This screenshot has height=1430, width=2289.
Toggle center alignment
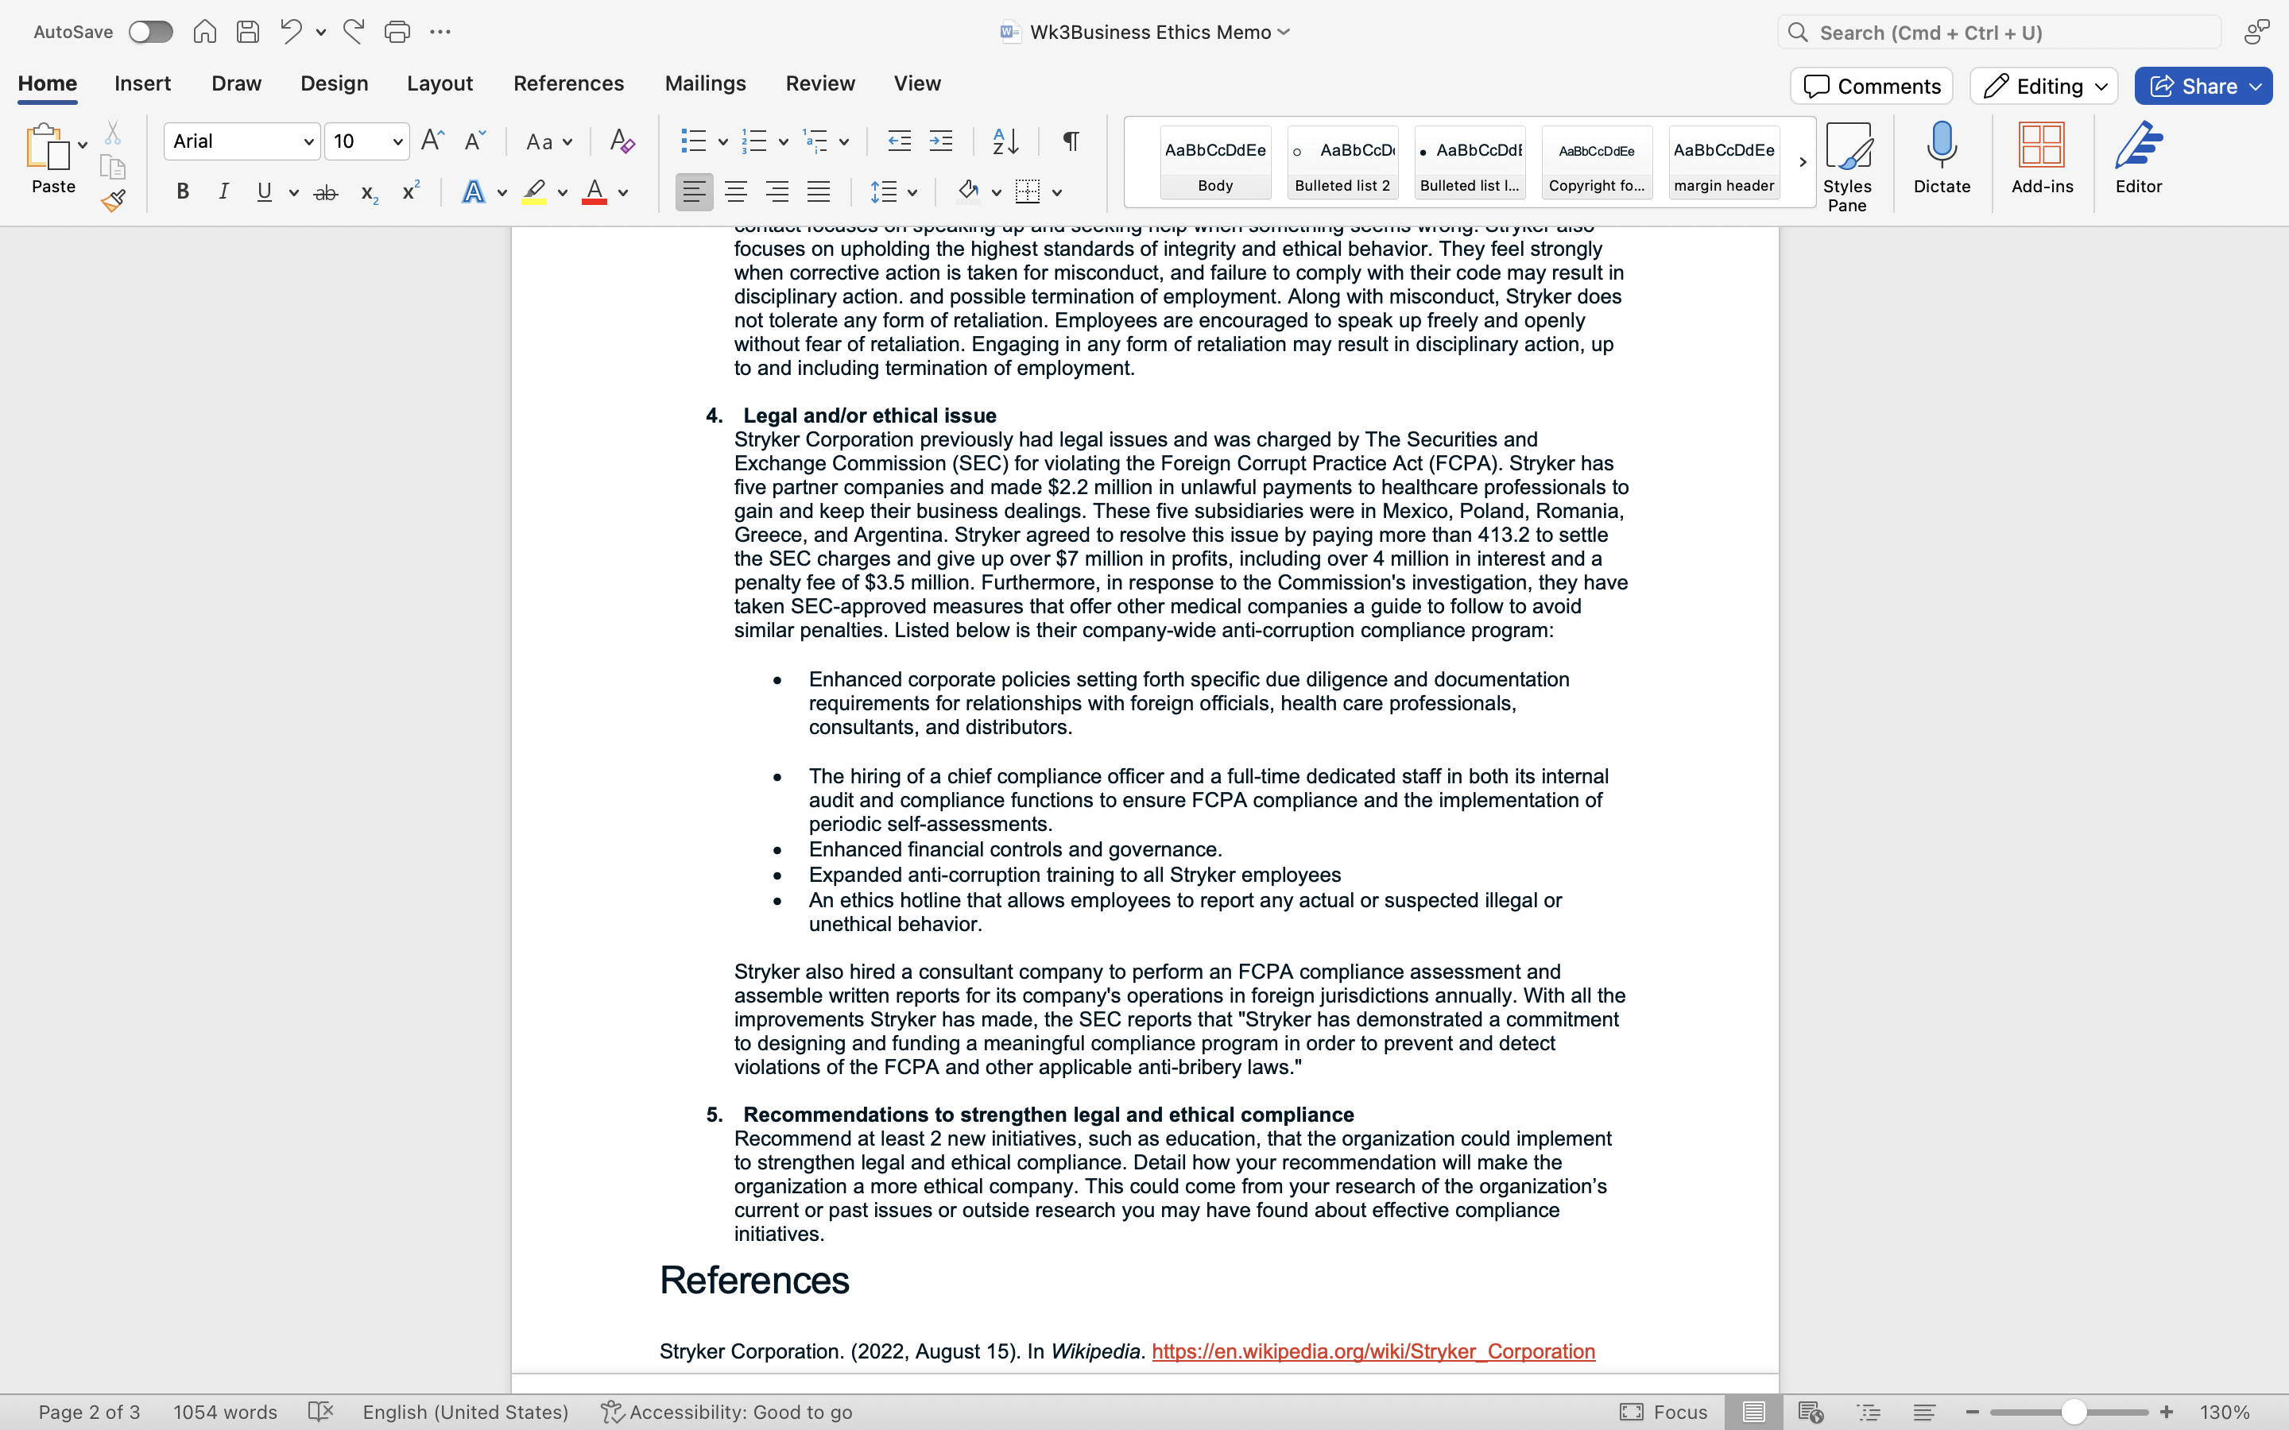pos(736,192)
